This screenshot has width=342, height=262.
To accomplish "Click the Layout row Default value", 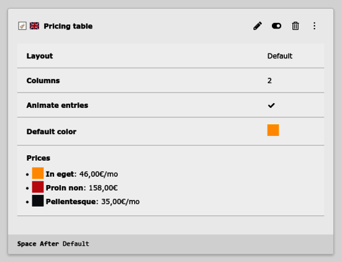I will (280, 56).
